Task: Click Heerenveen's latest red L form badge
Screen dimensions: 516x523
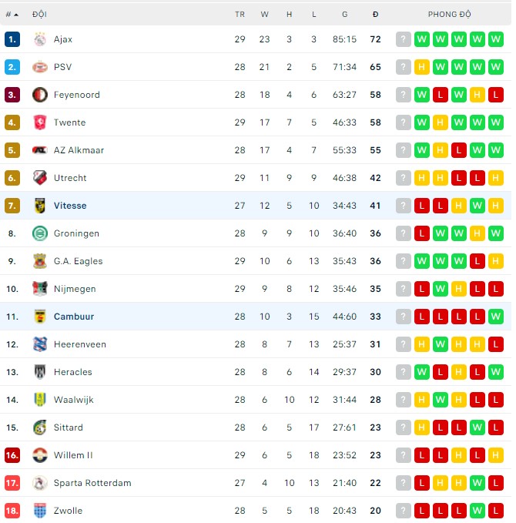Action: click(x=495, y=344)
